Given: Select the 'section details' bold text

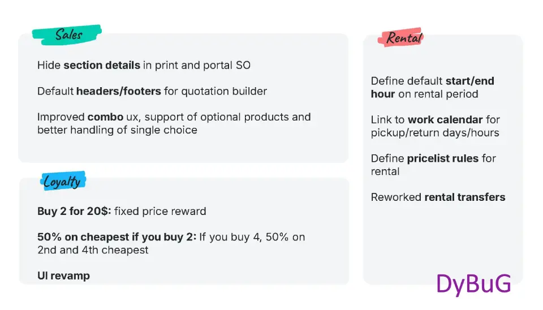Looking at the screenshot, I should [102, 65].
